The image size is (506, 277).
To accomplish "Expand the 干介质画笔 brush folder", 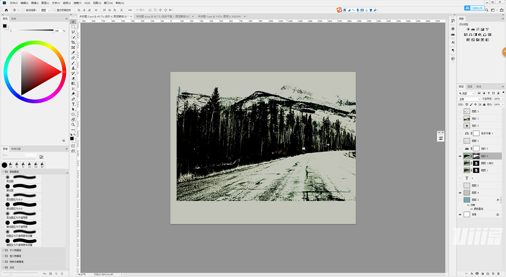I will click(x=3, y=250).
